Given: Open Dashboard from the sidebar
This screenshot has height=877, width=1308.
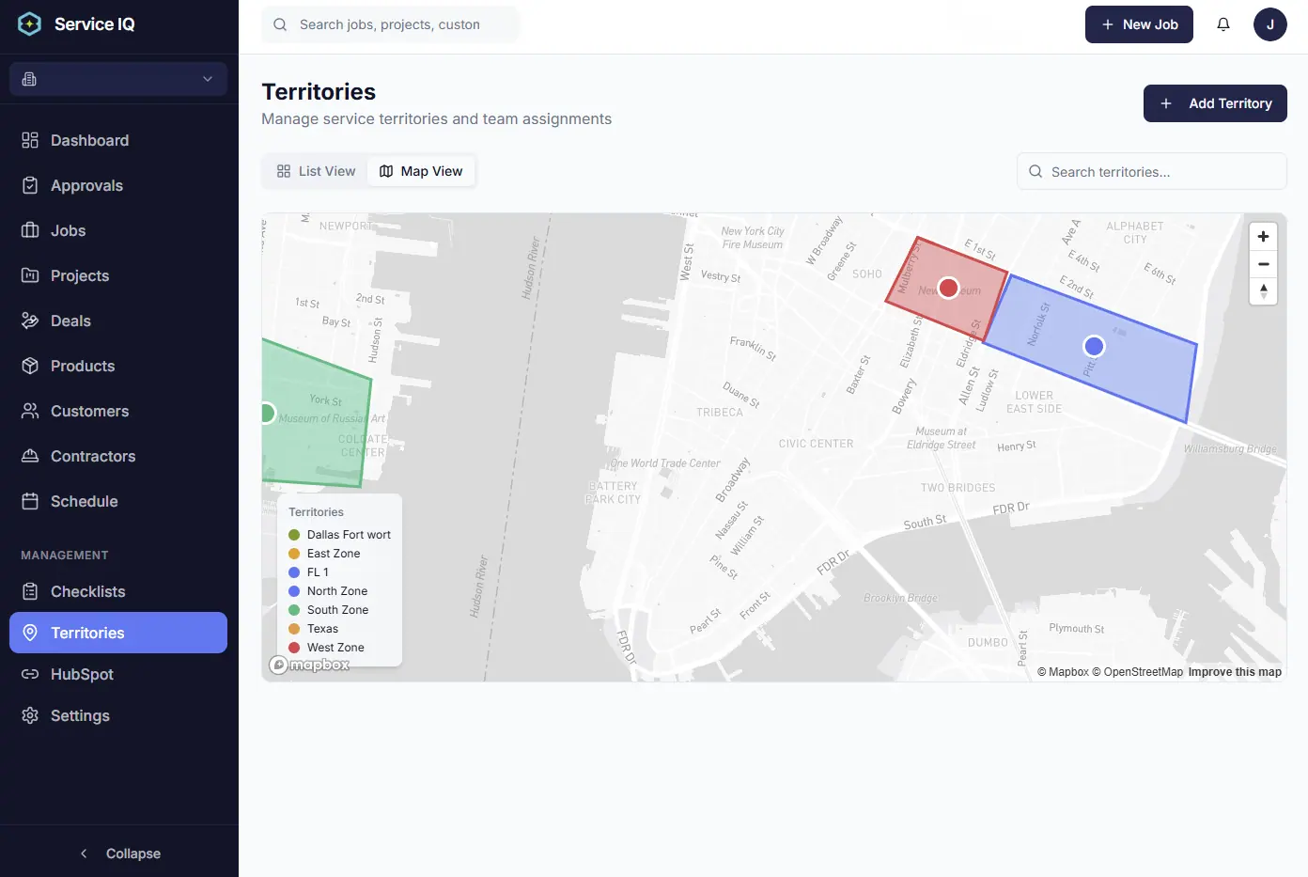Looking at the screenshot, I should [x=118, y=140].
